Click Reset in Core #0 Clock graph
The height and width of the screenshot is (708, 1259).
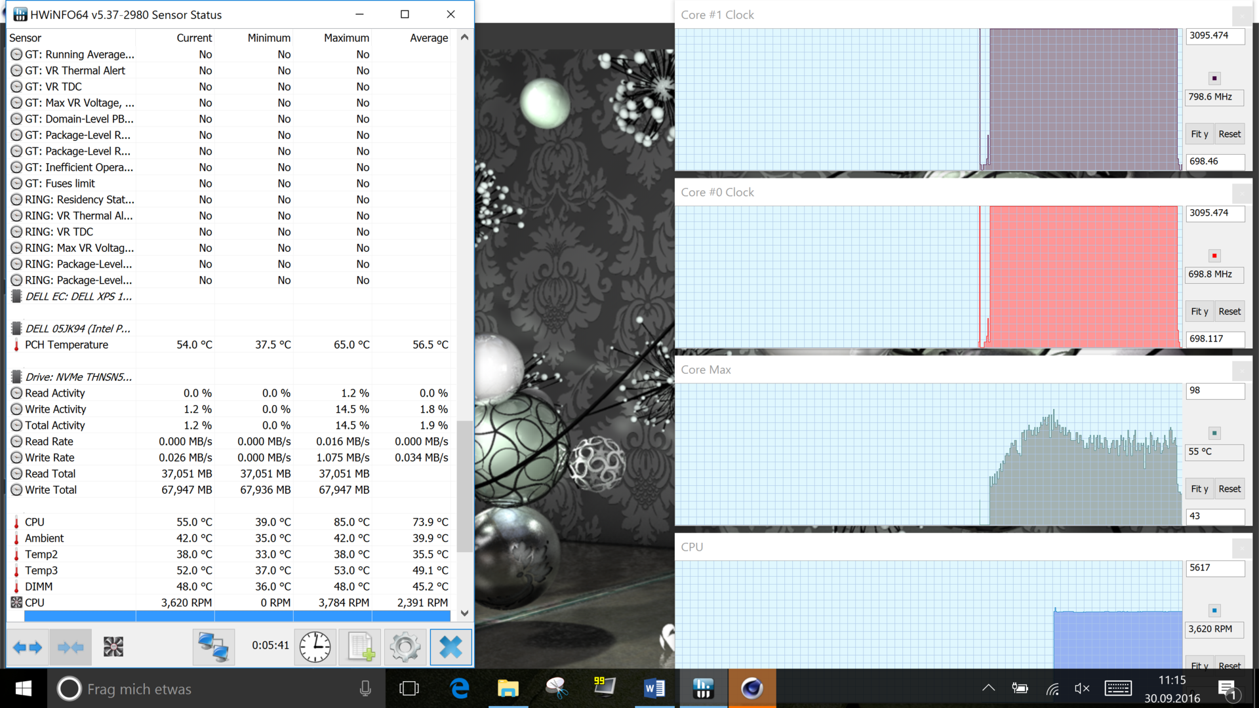click(1229, 311)
